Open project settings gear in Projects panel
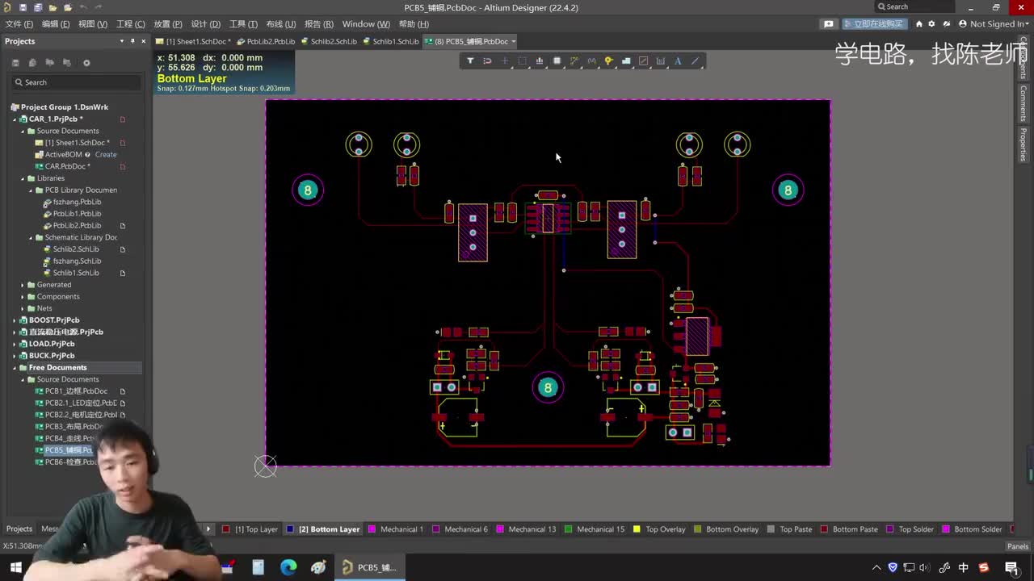Screen dimensions: 1034x581 [x=86, y=63]
